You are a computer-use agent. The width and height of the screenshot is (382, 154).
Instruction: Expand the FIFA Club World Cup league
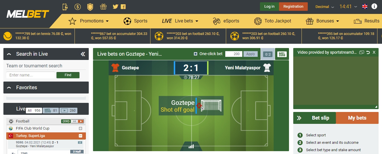(x=80, y=128)
